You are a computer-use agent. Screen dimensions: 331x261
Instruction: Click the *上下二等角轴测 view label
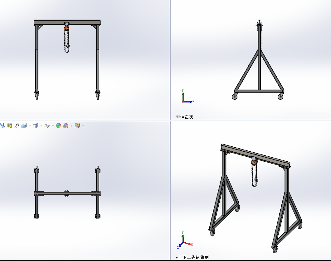coord(192,257)
